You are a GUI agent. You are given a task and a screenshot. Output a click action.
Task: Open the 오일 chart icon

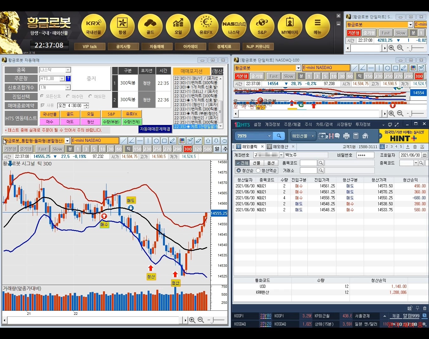(178, 26)
